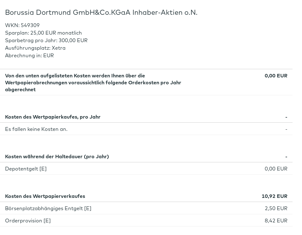Image resolution: width=302 pixels, height=235 pixels.
Task: Click the Ausführungsplatz: Xetra line
Action: (35, 48)
